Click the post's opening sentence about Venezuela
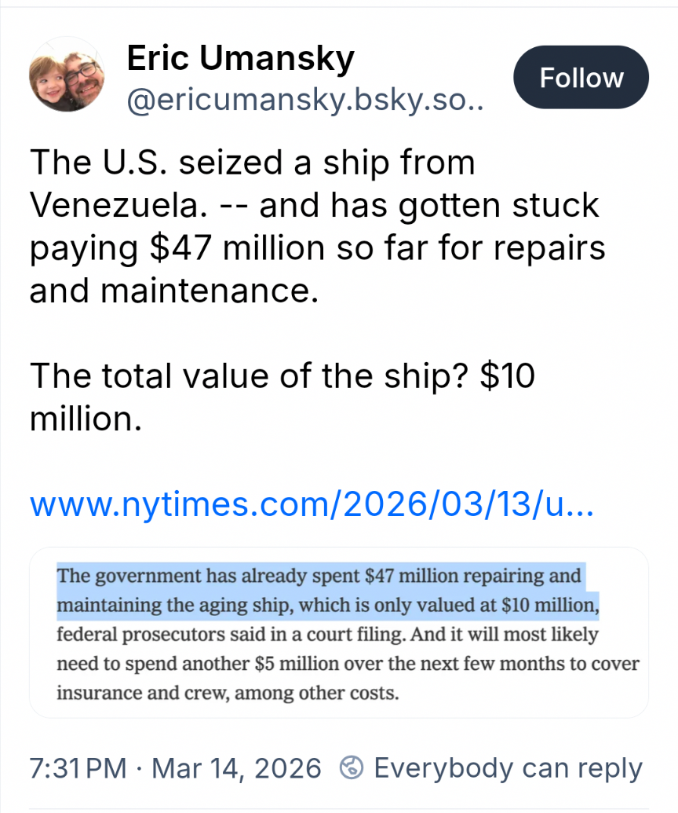Viewport: 678px width, 813px height. pyautogui.click(x=251, y=163)
